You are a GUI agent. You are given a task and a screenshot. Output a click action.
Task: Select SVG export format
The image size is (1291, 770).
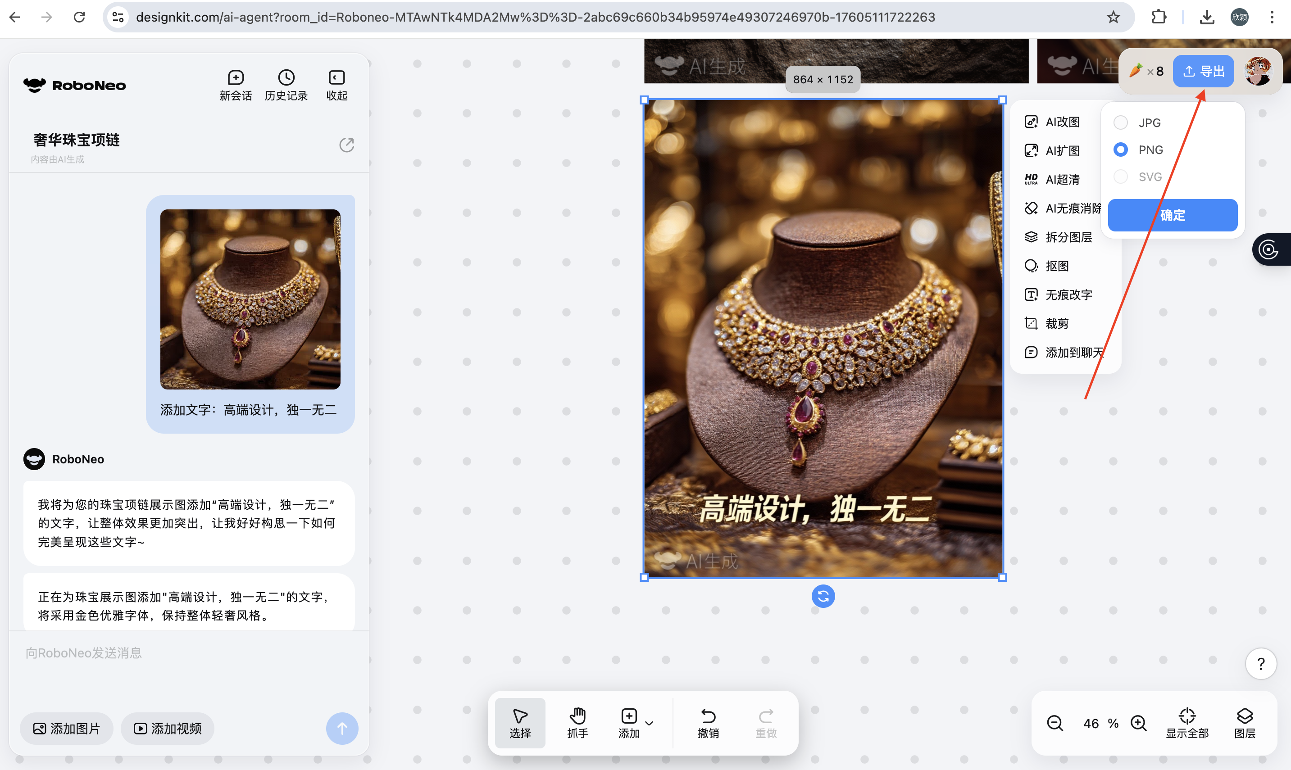pos(1121,177)
